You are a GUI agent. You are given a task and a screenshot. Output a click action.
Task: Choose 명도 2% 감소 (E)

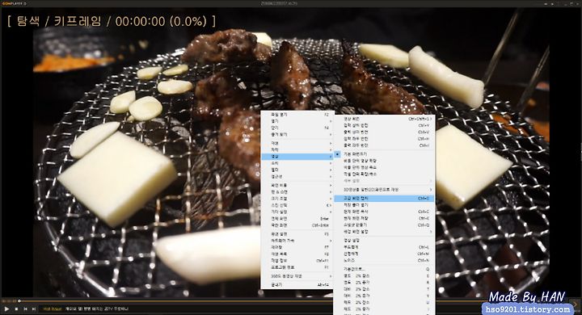coord(384,276)
